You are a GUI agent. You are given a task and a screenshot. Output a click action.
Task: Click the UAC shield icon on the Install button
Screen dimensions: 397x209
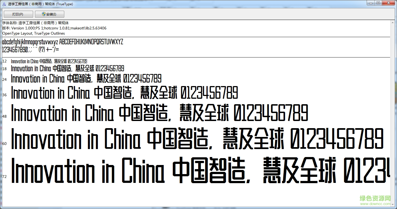(x=43, y=14)
